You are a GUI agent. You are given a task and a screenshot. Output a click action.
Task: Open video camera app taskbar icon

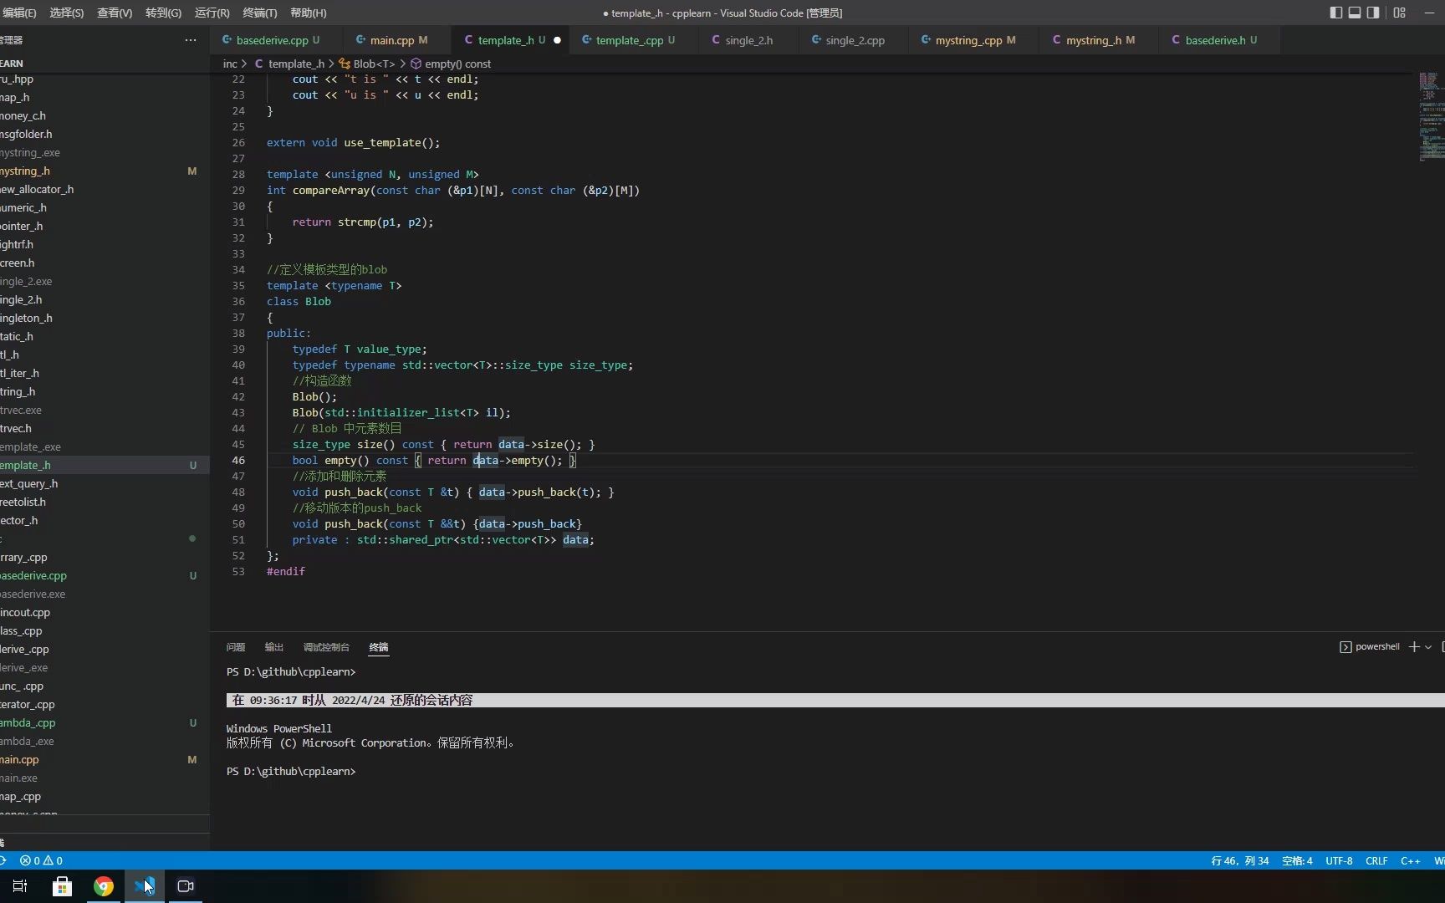186,886
